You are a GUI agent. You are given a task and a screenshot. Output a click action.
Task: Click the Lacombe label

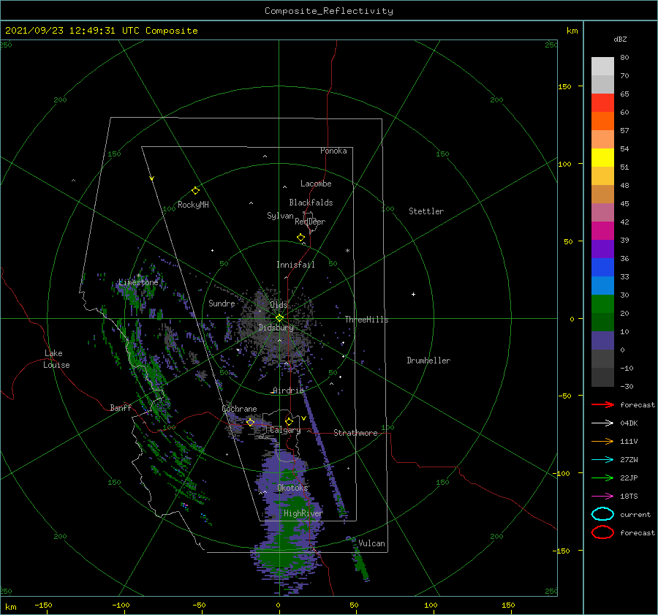click(x=316, y=184)
